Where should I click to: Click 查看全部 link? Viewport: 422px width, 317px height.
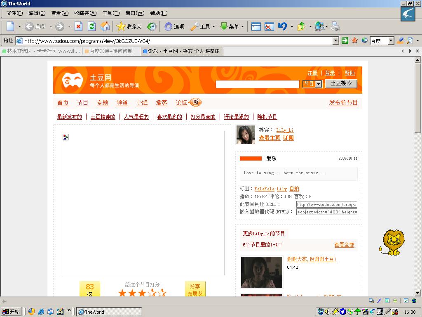coord(344,245)
